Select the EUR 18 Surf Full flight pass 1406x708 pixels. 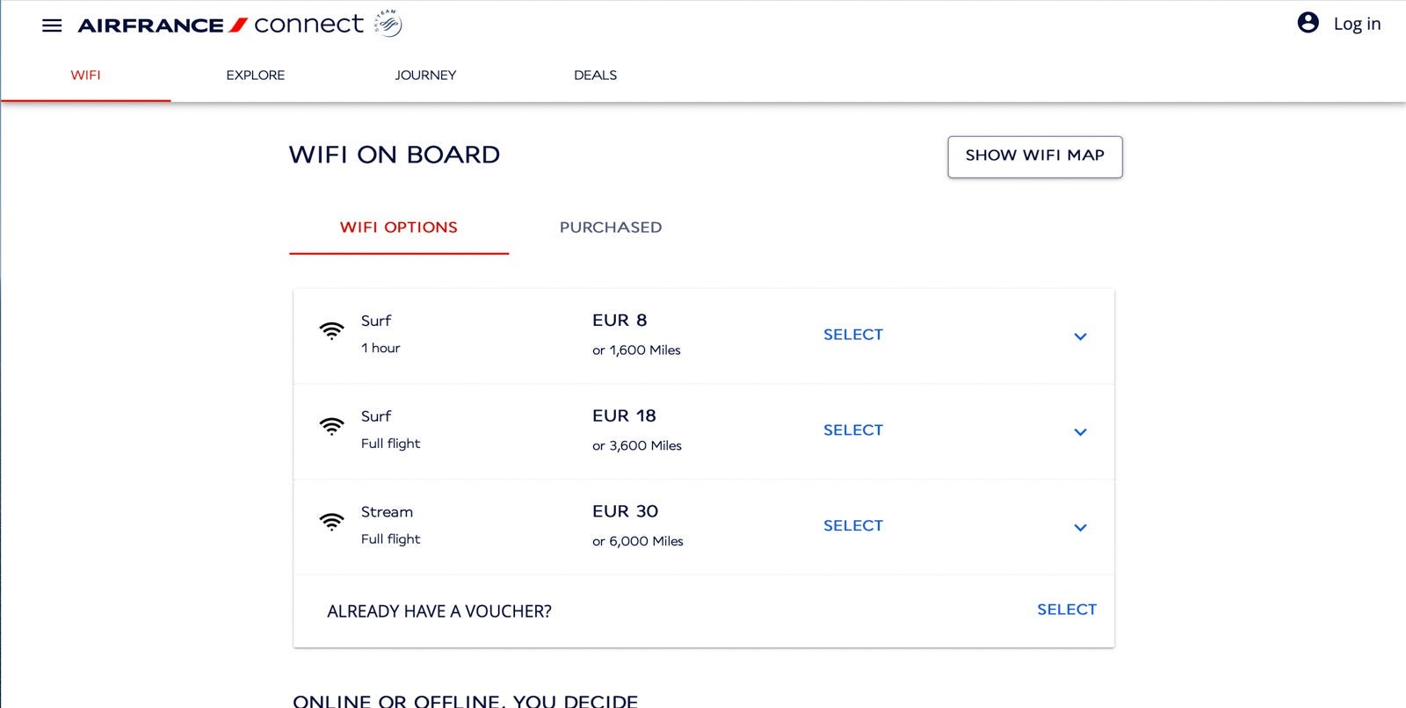pyautogui.click(x=852, y=430)
